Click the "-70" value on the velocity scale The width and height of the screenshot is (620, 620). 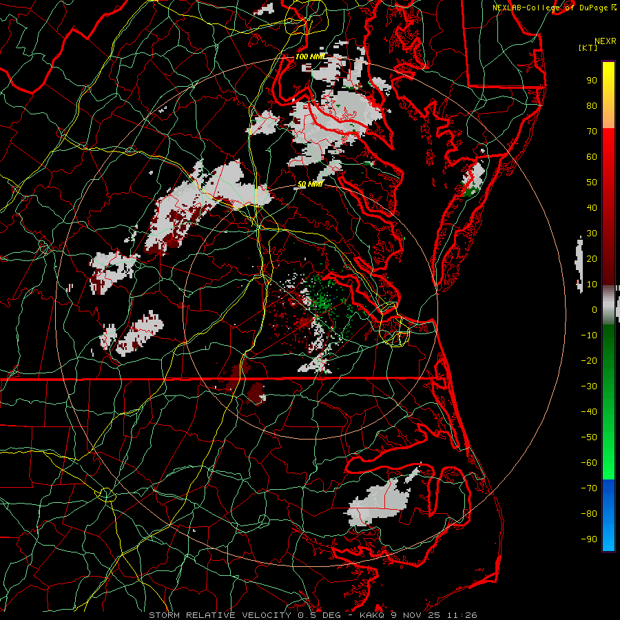[x=589, y=488]
